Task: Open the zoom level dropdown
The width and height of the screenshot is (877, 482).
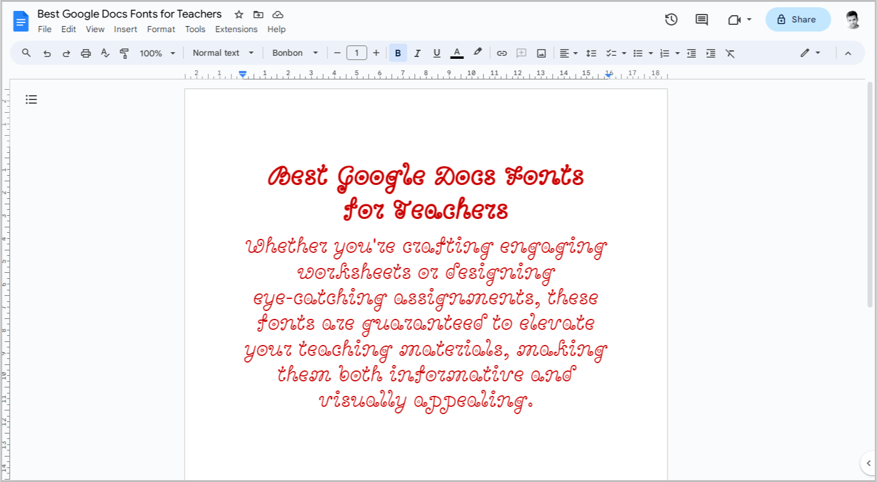Action: click(x=156, y=53)
